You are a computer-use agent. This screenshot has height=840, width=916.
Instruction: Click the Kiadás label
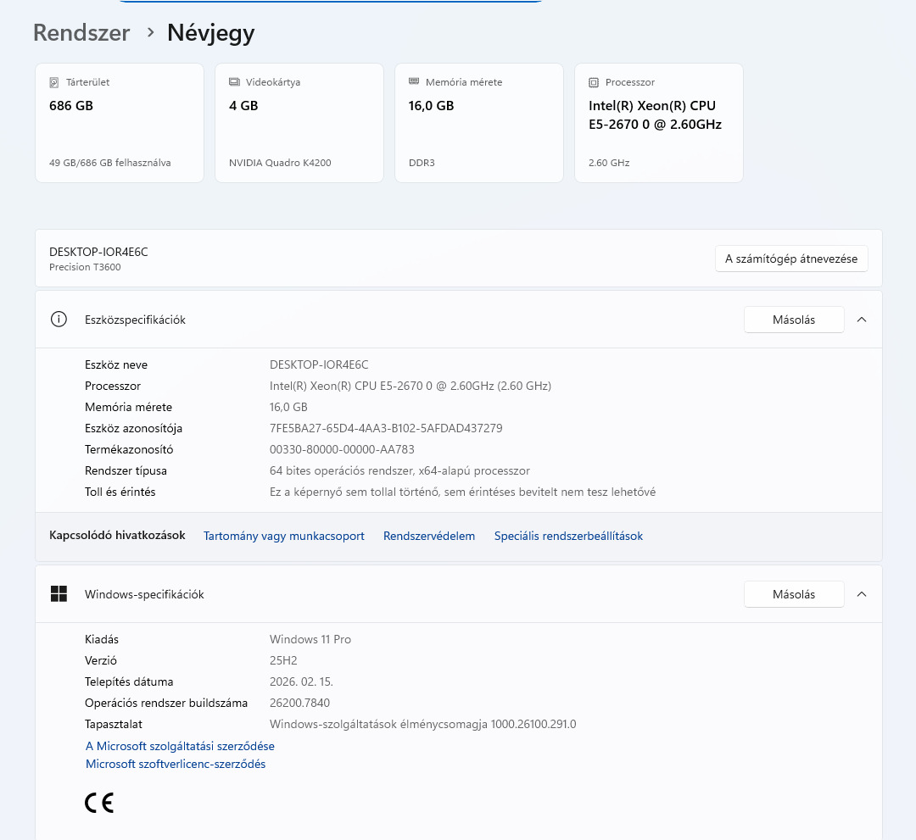pos(102,639)
